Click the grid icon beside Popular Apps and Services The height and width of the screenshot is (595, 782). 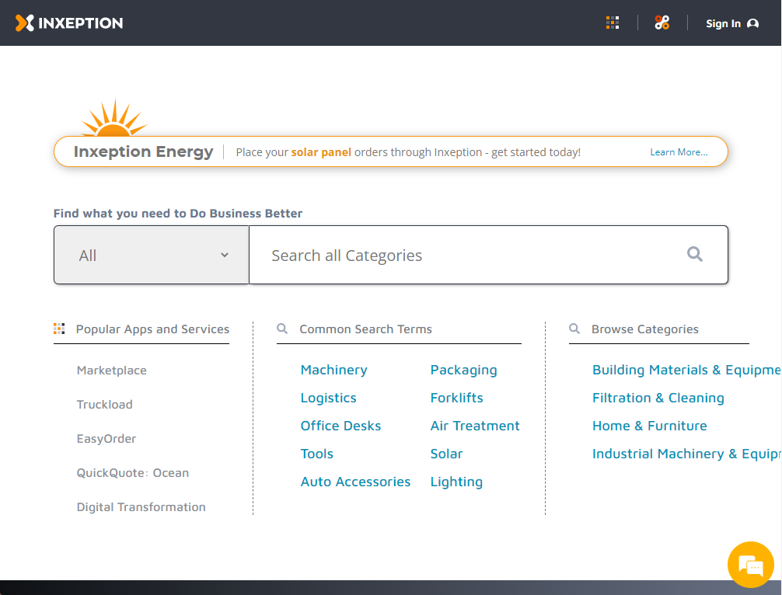[x=59, y=329]
